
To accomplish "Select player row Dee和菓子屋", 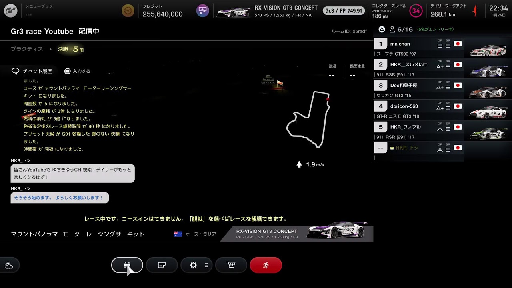I will point(443,89).
